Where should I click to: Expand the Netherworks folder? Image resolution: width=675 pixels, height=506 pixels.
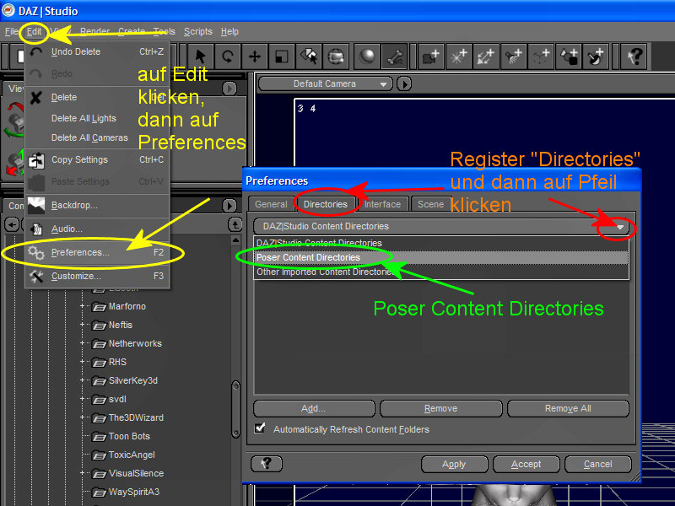[x=82, y=343]
